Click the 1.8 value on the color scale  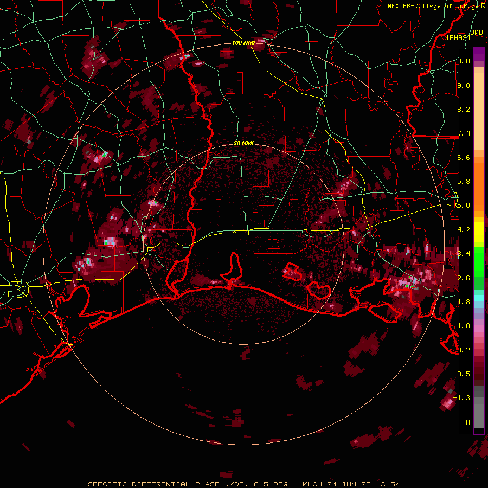464,302
